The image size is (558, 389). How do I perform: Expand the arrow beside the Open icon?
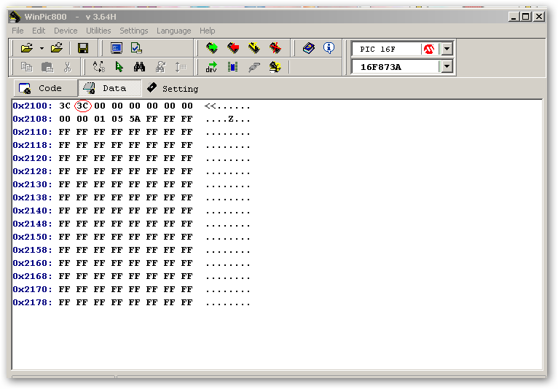pos(42,48)
